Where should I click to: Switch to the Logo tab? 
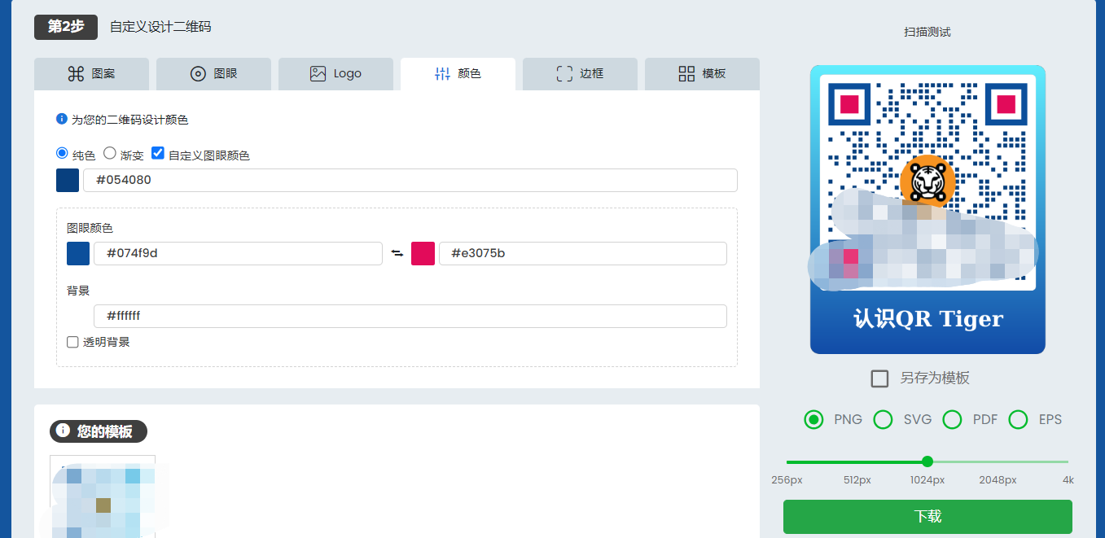(x=335, y=74)
